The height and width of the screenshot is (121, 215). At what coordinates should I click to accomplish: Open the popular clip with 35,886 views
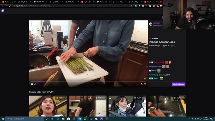[127, 106]
